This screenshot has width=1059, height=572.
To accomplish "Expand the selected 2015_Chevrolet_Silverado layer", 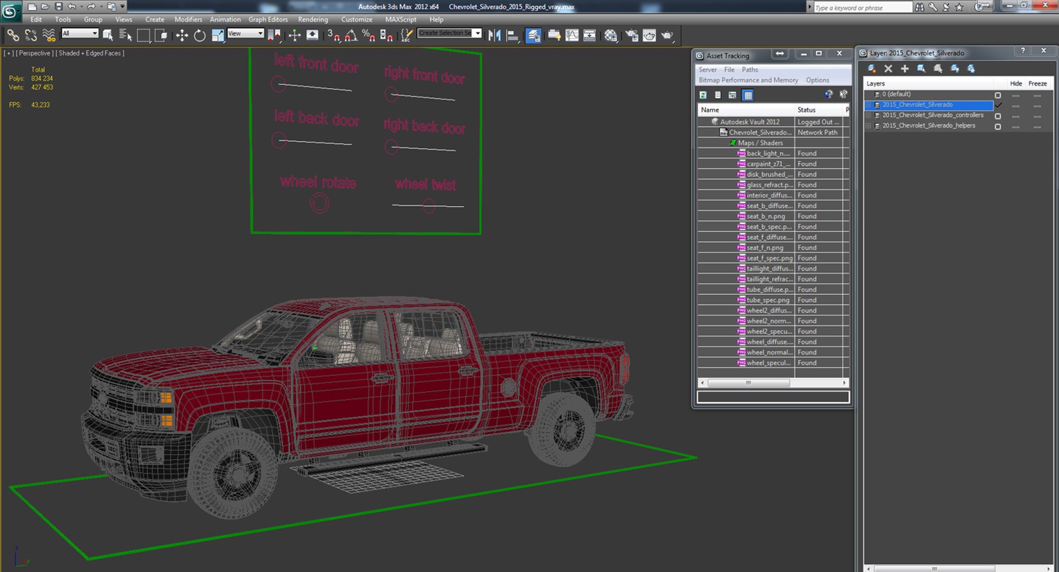I will pos(868,105).
